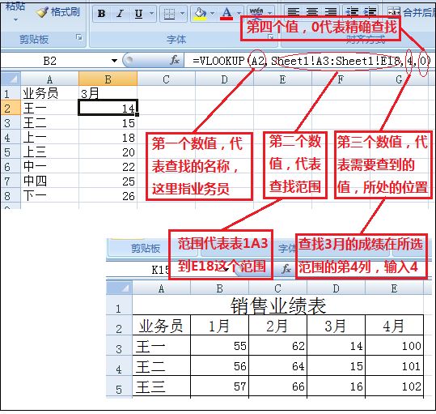Expand the phonetic guide dropdown arrow
The height and width of the screenshot is (414, 436).
pos(269,13)
